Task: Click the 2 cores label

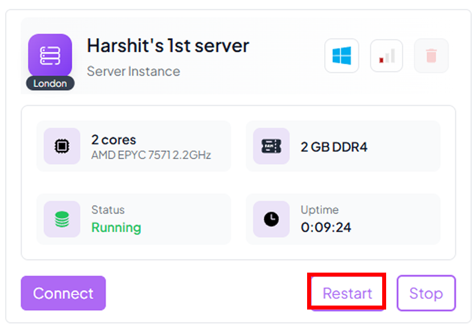Action: click(114, 140)
